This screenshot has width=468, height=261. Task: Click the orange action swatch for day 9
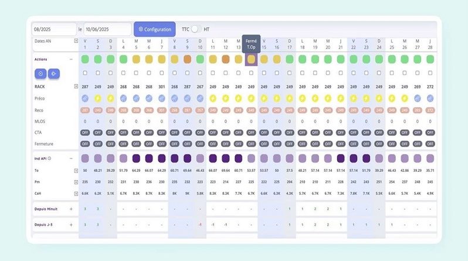coord(187,59)
